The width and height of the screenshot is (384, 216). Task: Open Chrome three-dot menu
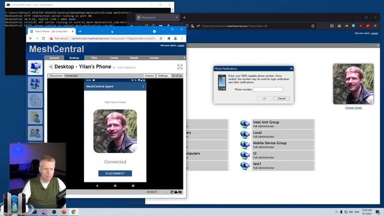[x=182, y=38]
